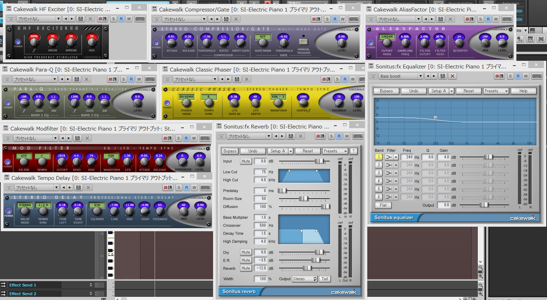Screen dimensions: 547x300
Task: Open Setup A arrow in Sonitus Equalizer
Action: [x=451, y=91]
